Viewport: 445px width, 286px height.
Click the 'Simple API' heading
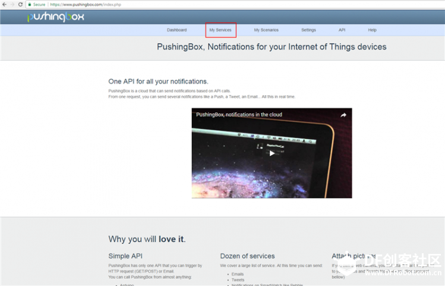(125, 256)
